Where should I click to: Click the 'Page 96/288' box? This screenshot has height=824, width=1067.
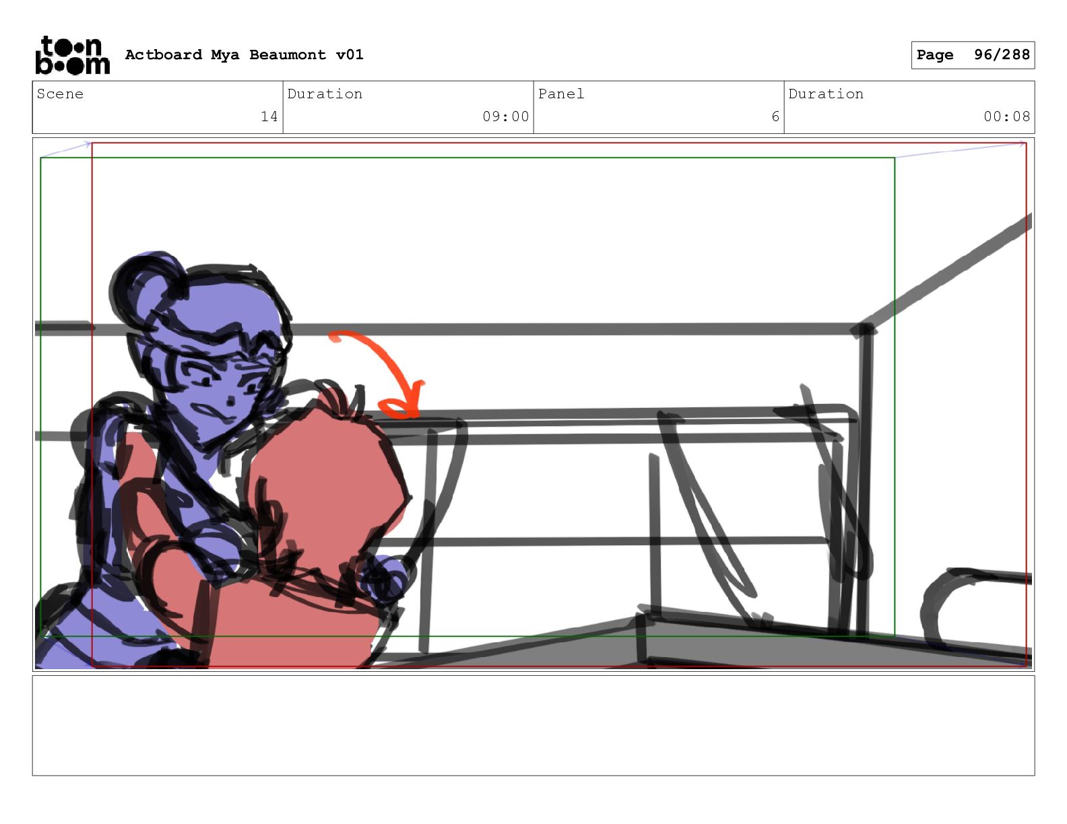[973, 55]
